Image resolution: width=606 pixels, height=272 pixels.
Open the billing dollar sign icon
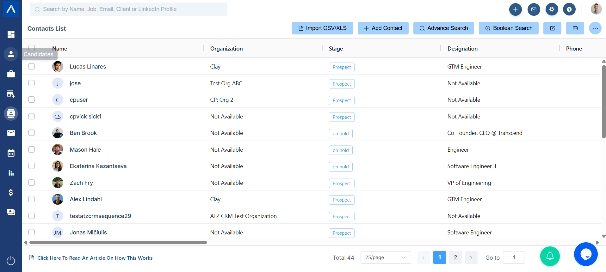point(11,192)
